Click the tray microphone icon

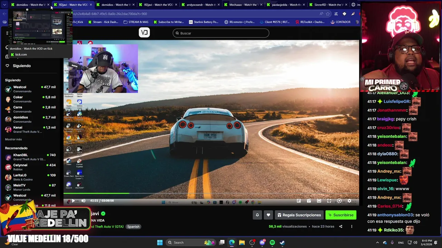(392, 242)
